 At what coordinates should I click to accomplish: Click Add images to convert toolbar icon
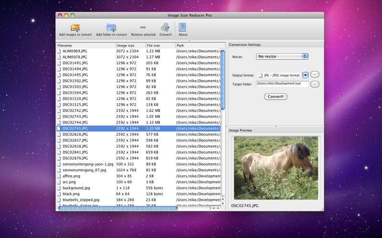(x=75, y=28)
